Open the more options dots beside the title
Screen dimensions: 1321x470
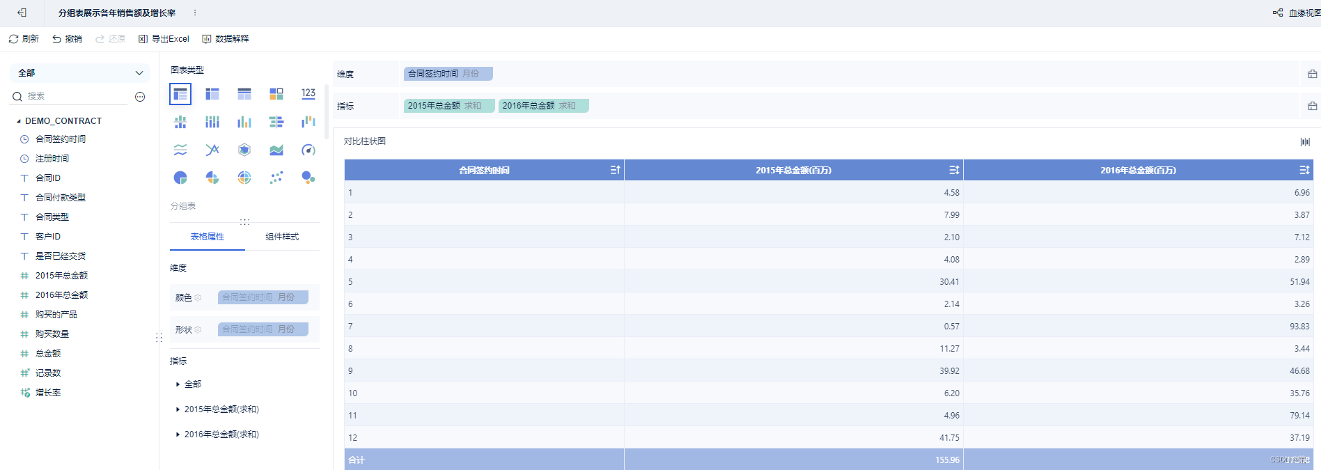pos(195,13)
